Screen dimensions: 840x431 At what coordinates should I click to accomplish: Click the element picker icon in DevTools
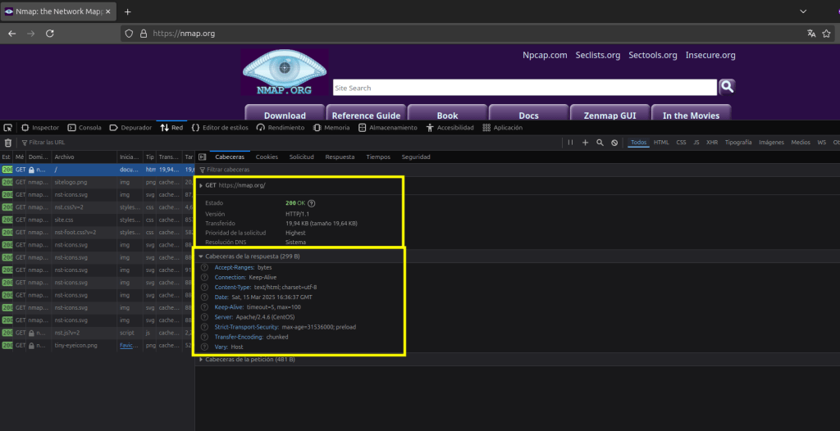click(8, 128)
